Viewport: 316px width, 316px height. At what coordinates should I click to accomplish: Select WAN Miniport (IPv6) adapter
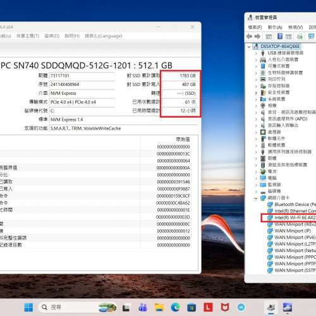point(295,238)
